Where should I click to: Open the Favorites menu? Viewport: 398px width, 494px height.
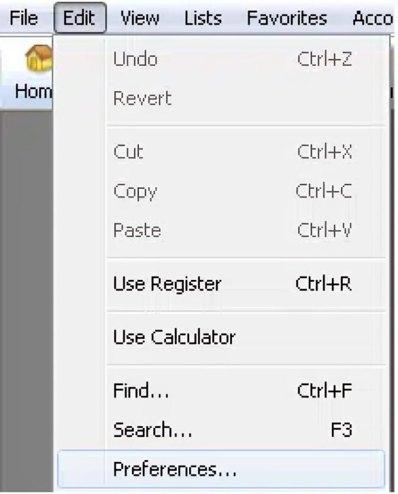287,18
